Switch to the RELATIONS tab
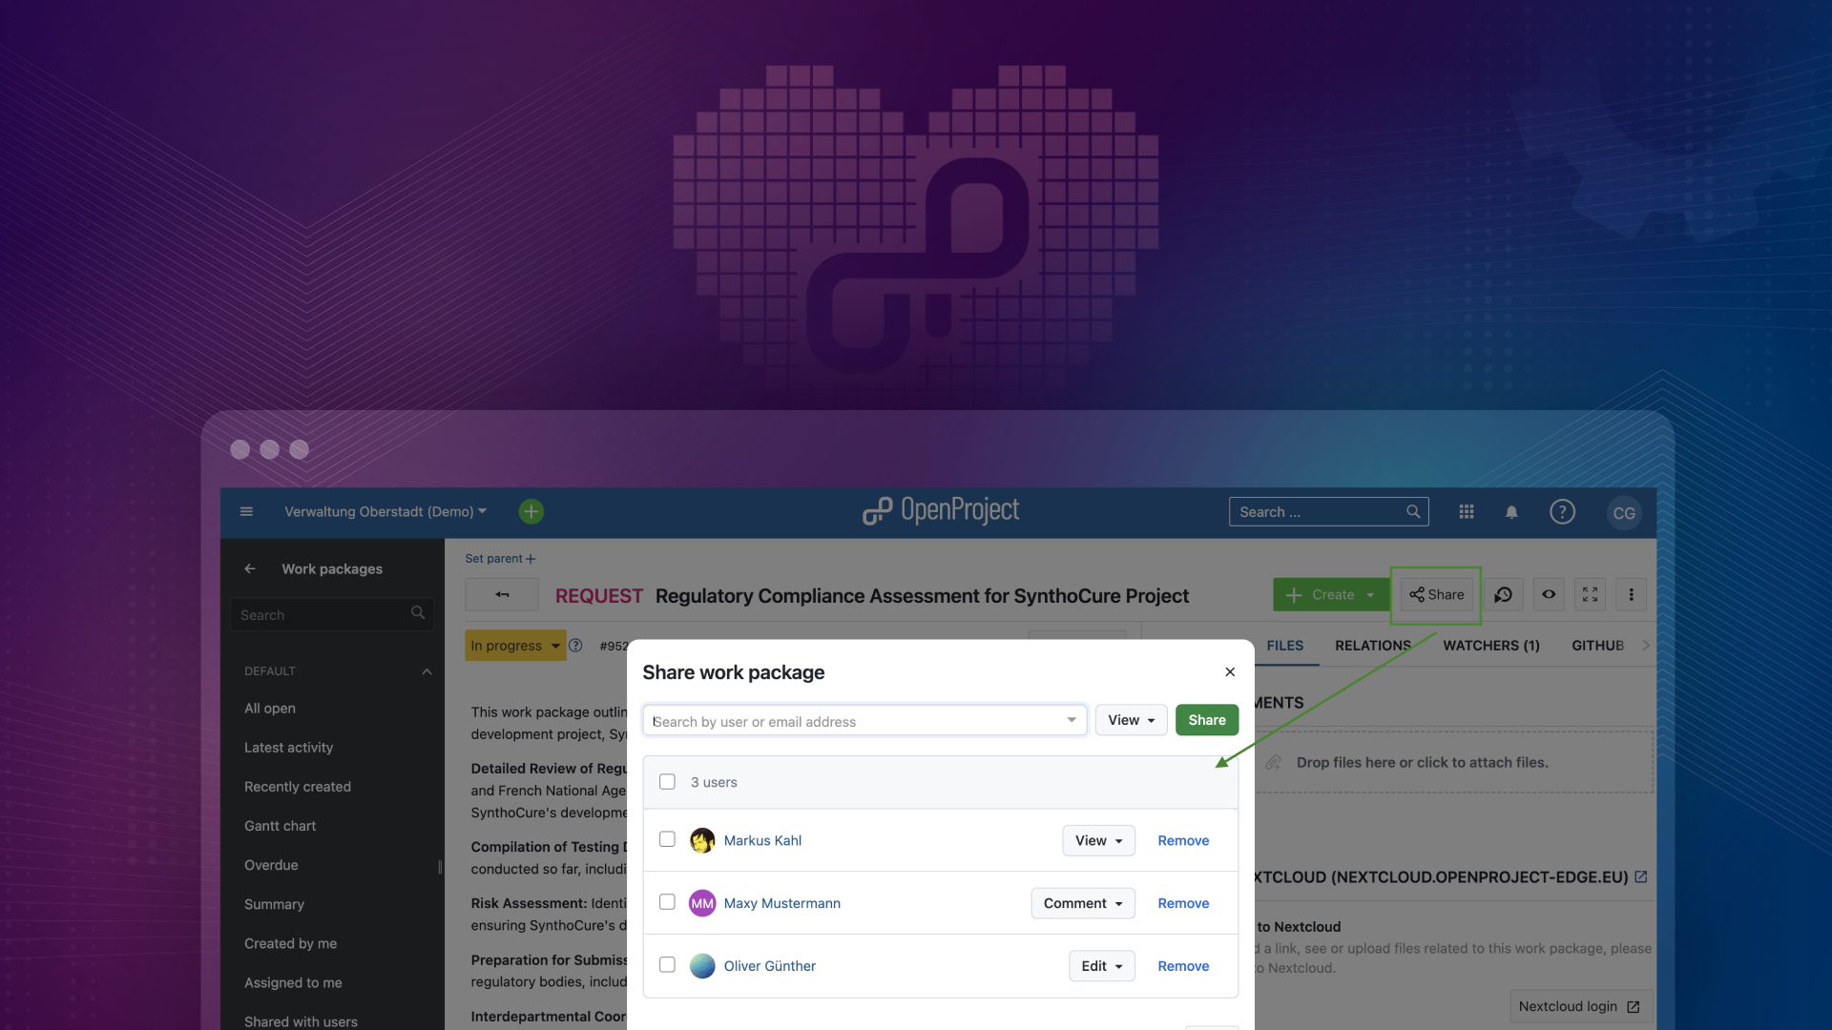 click(x=1373, y=645)
